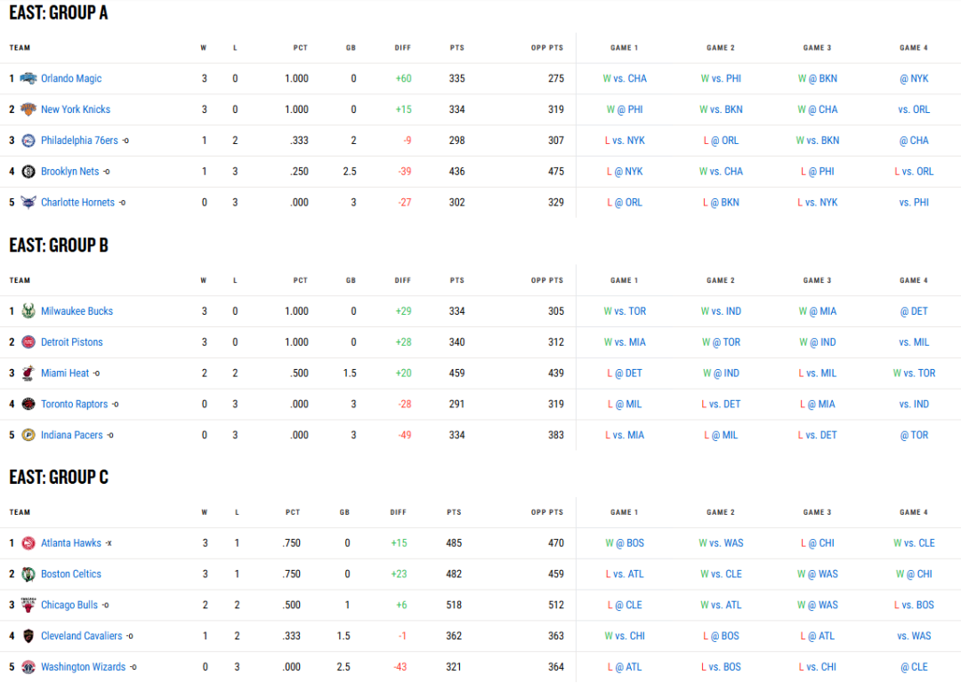Click the eliminated marker beside Chicago Bulls
The image size is (961, 683).
click(x=105, y=606)
